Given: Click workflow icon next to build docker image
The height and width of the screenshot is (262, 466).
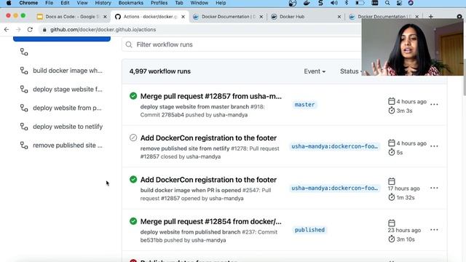Looking at the screenshot, I should [x=24, y=71].
